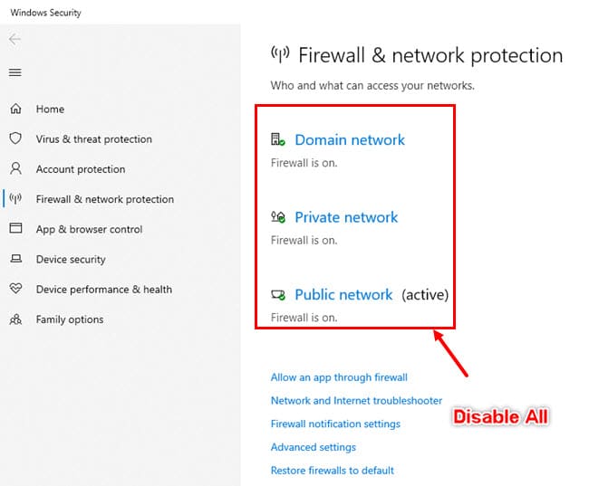589x486 pixels.
Task: Click the Device security laptop icon
Action: pyautogui.click(x=15, y=259)
